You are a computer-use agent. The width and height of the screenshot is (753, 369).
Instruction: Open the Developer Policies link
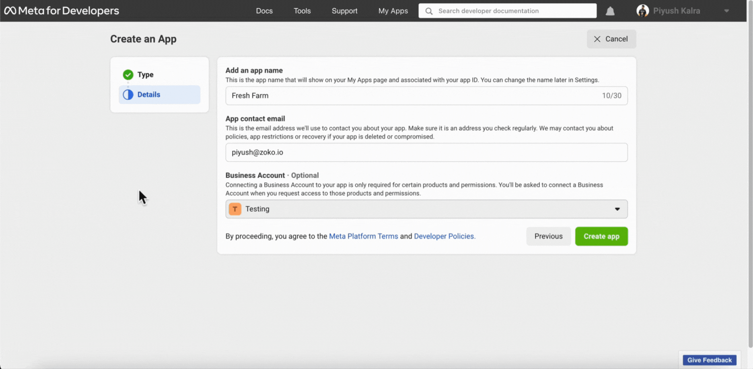click(x=444, y=236)
